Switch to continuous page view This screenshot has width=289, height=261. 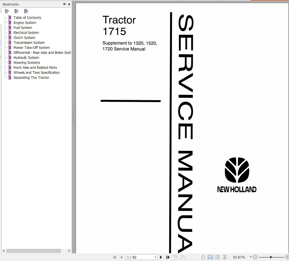[x=210, y=257]
